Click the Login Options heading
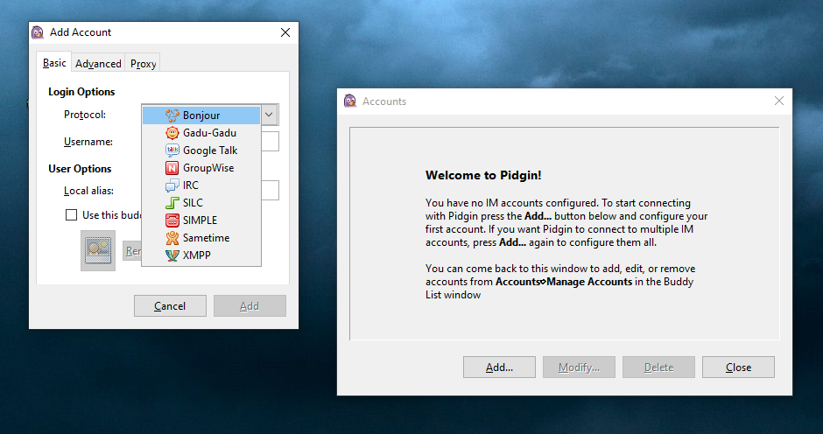This screenshot has height=434, width=823. click(x=81, y=92)
